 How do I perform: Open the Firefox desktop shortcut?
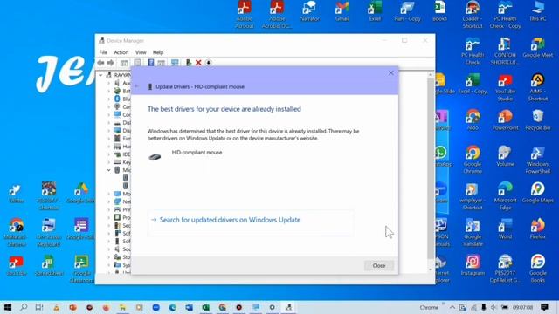[538, 229]
